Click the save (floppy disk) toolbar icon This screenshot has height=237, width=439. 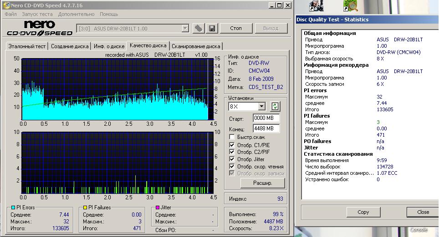(212, 28)
